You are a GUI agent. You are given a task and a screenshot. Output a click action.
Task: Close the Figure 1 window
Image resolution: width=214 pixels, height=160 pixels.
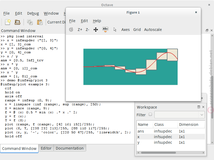click(x=196, y=12)
